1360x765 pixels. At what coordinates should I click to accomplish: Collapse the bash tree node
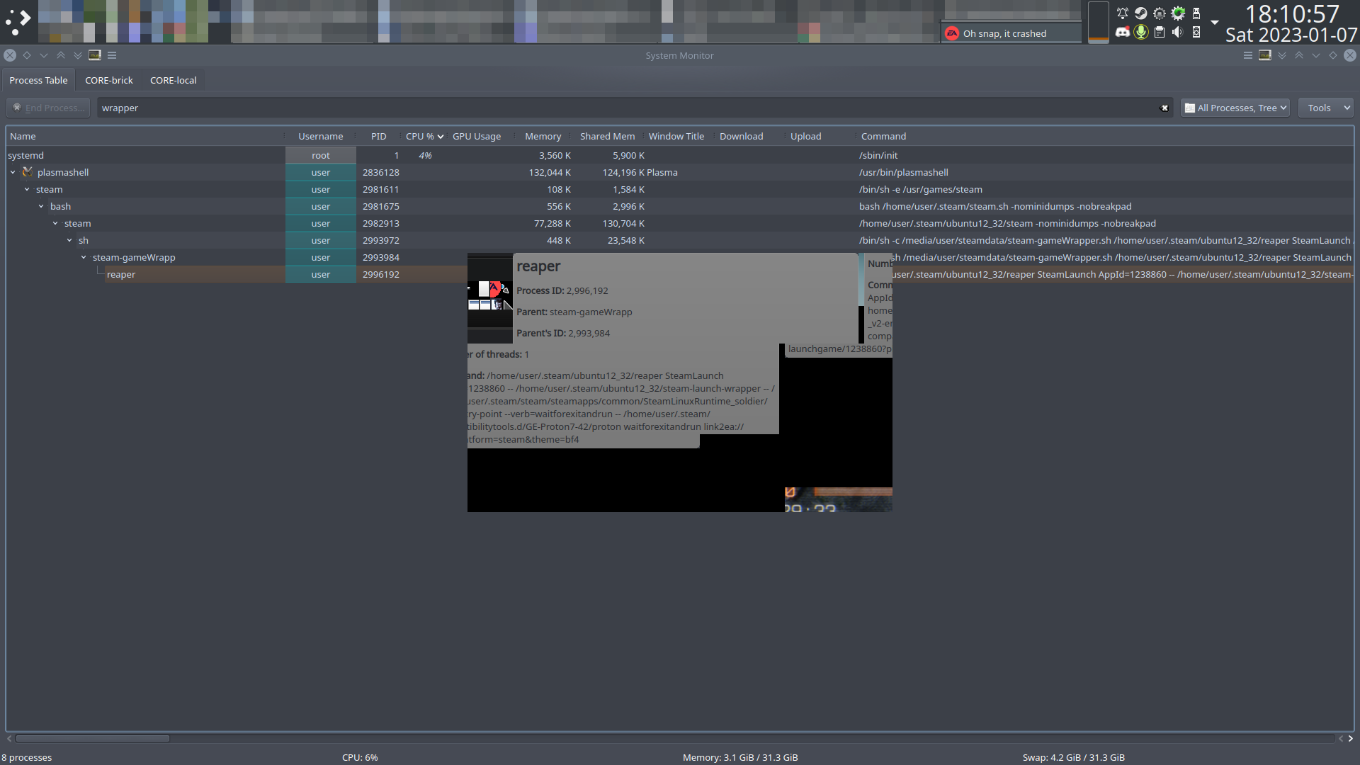[41, 206]
